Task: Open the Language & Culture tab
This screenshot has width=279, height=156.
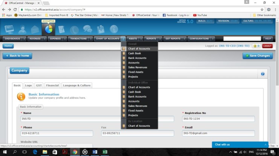Action: 77,85
